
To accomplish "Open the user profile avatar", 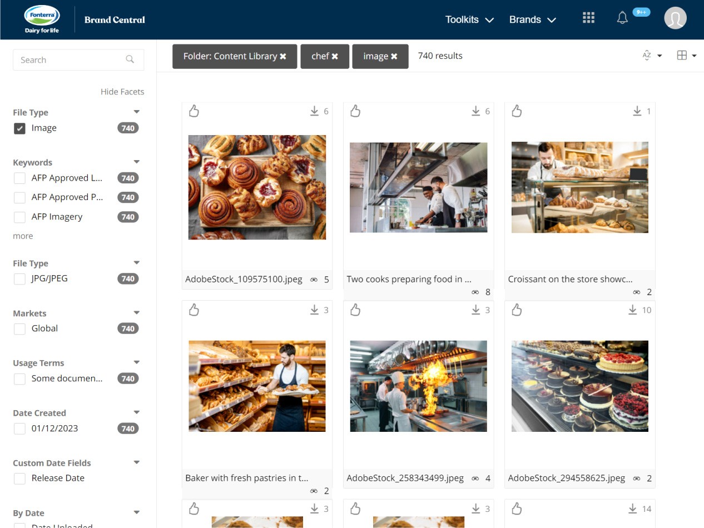I will 675,18.
